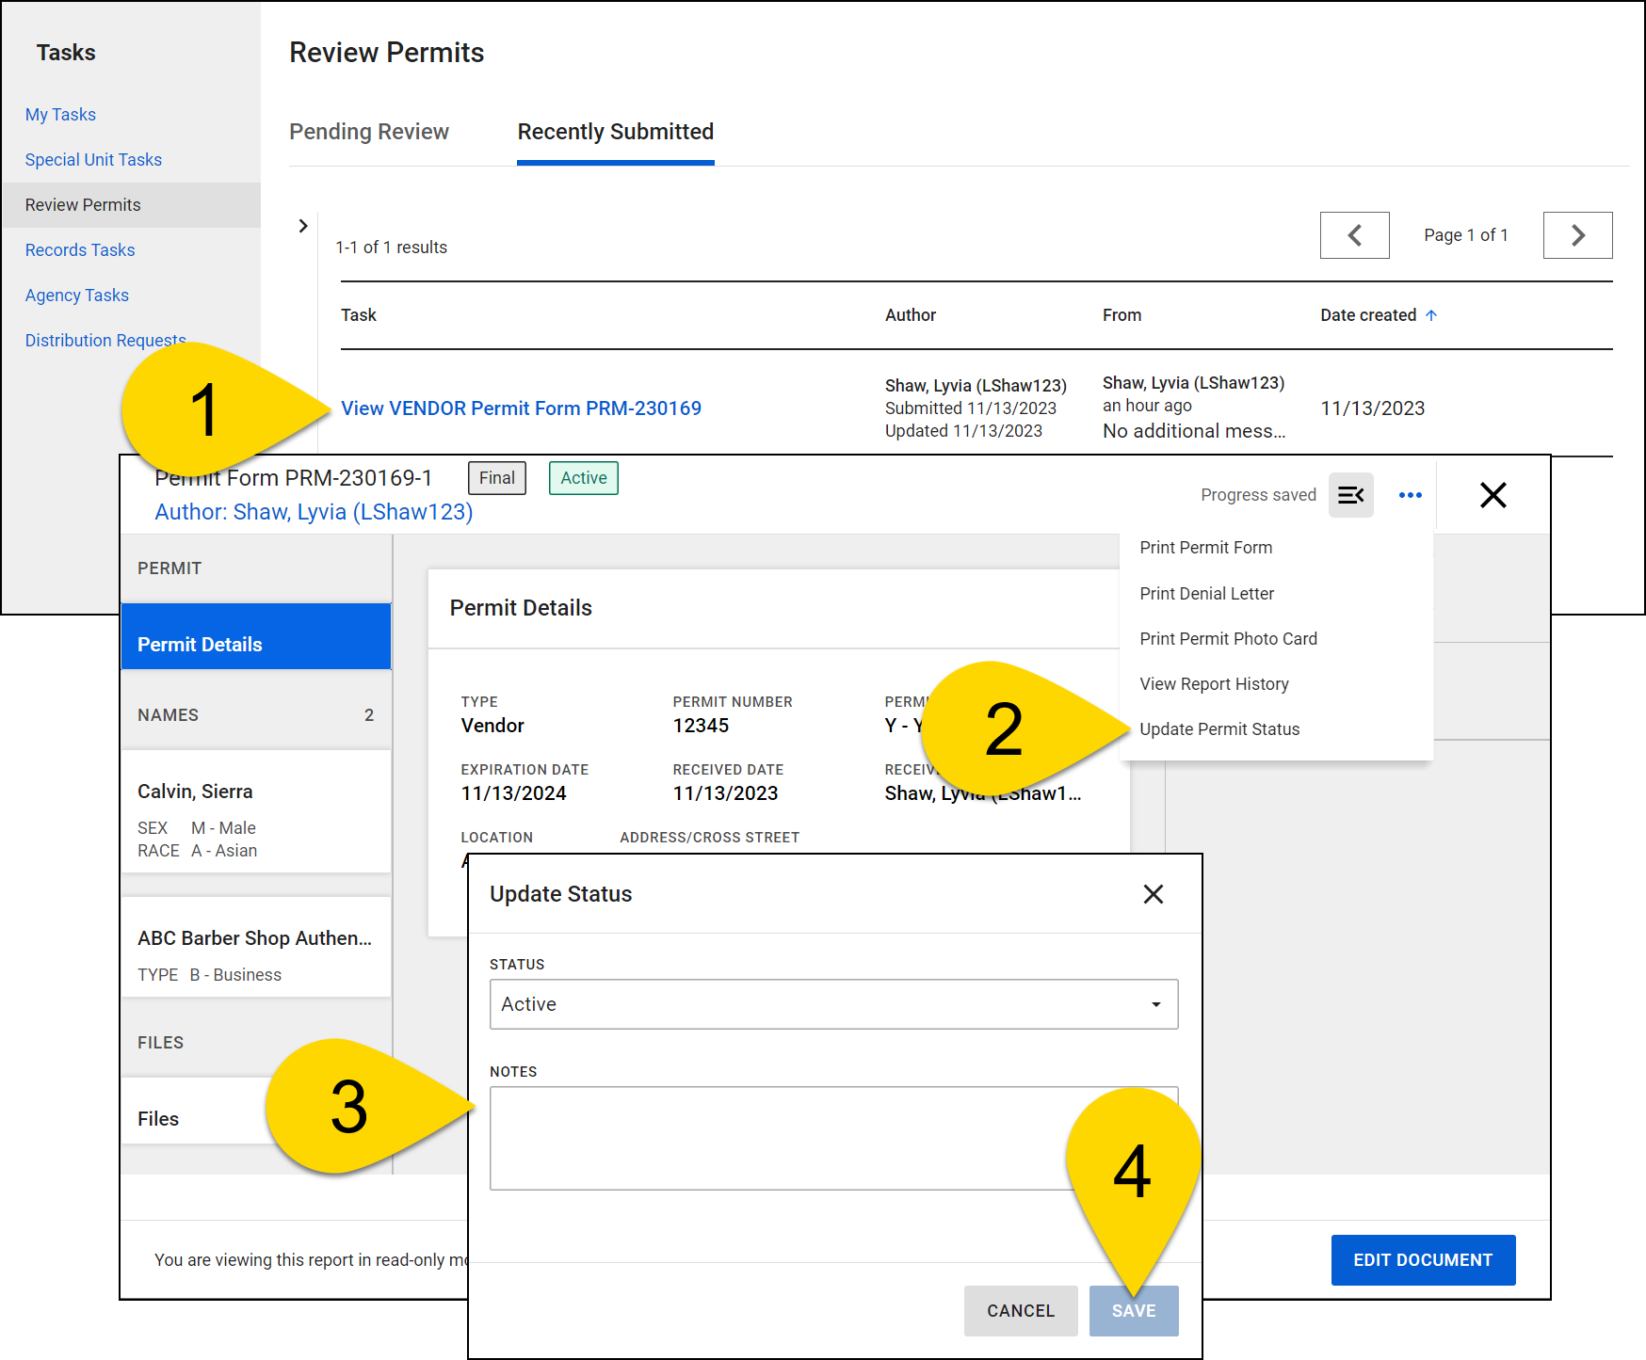Close the Update Status dialog

(x=1153, y=894)
